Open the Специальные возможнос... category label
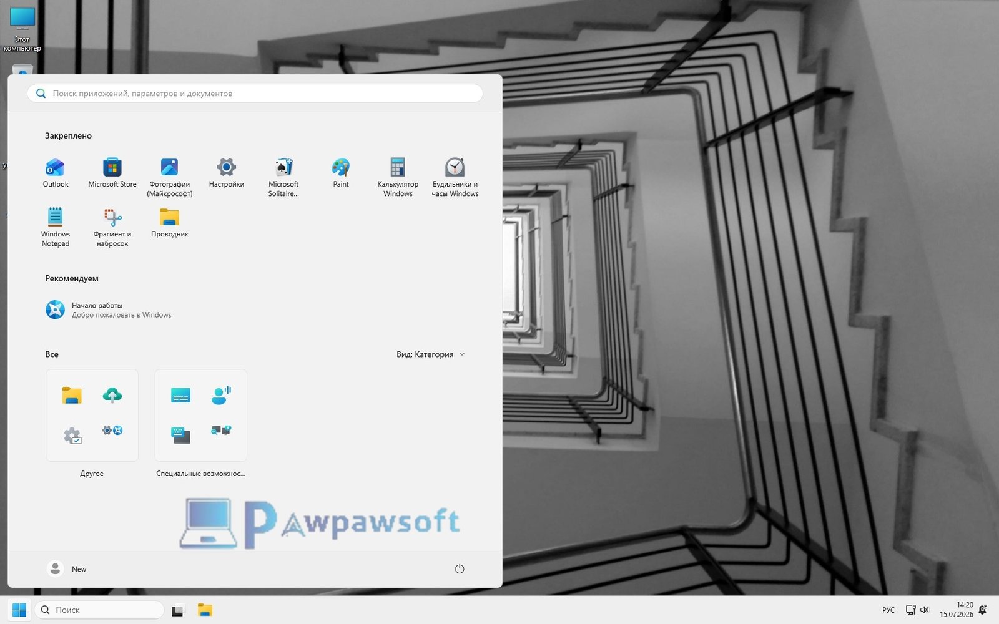This screenshot has height=624, width=999. tap(200, 474)
